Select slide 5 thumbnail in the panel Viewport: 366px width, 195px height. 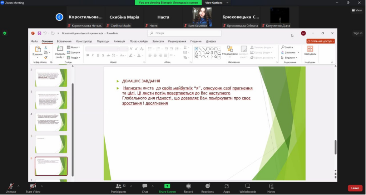click(x=51, y=144)
